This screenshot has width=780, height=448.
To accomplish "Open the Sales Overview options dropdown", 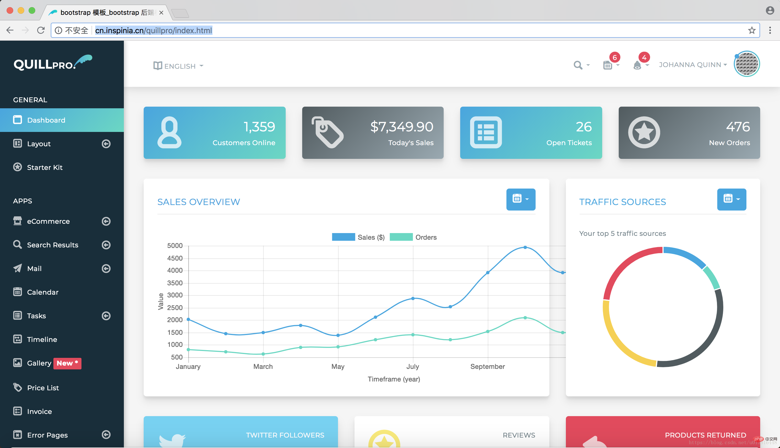I will 520,198.
